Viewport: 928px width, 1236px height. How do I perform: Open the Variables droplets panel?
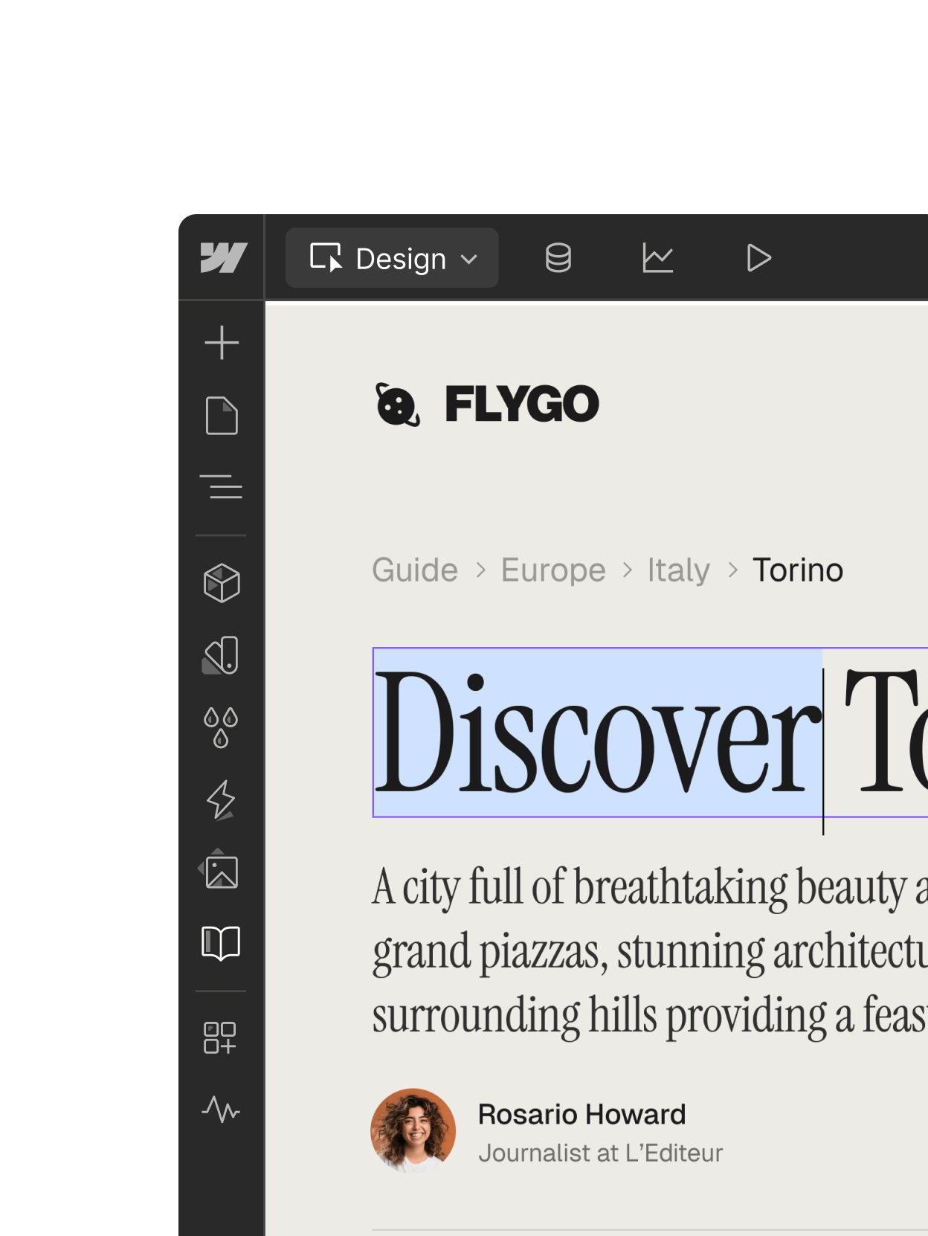222,727
